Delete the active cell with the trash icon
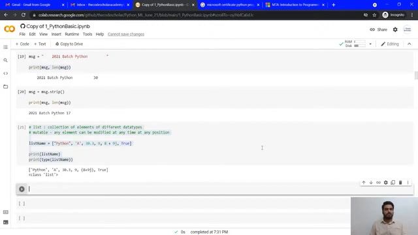The height and width of the screenshot is (235, 418). 400,183
